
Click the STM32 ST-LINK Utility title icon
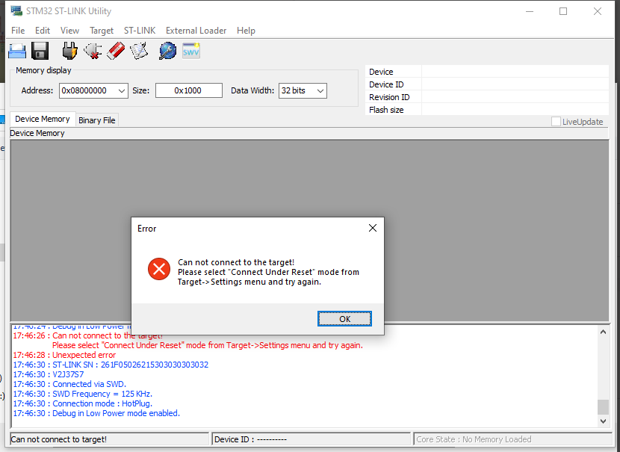[16, 10]
